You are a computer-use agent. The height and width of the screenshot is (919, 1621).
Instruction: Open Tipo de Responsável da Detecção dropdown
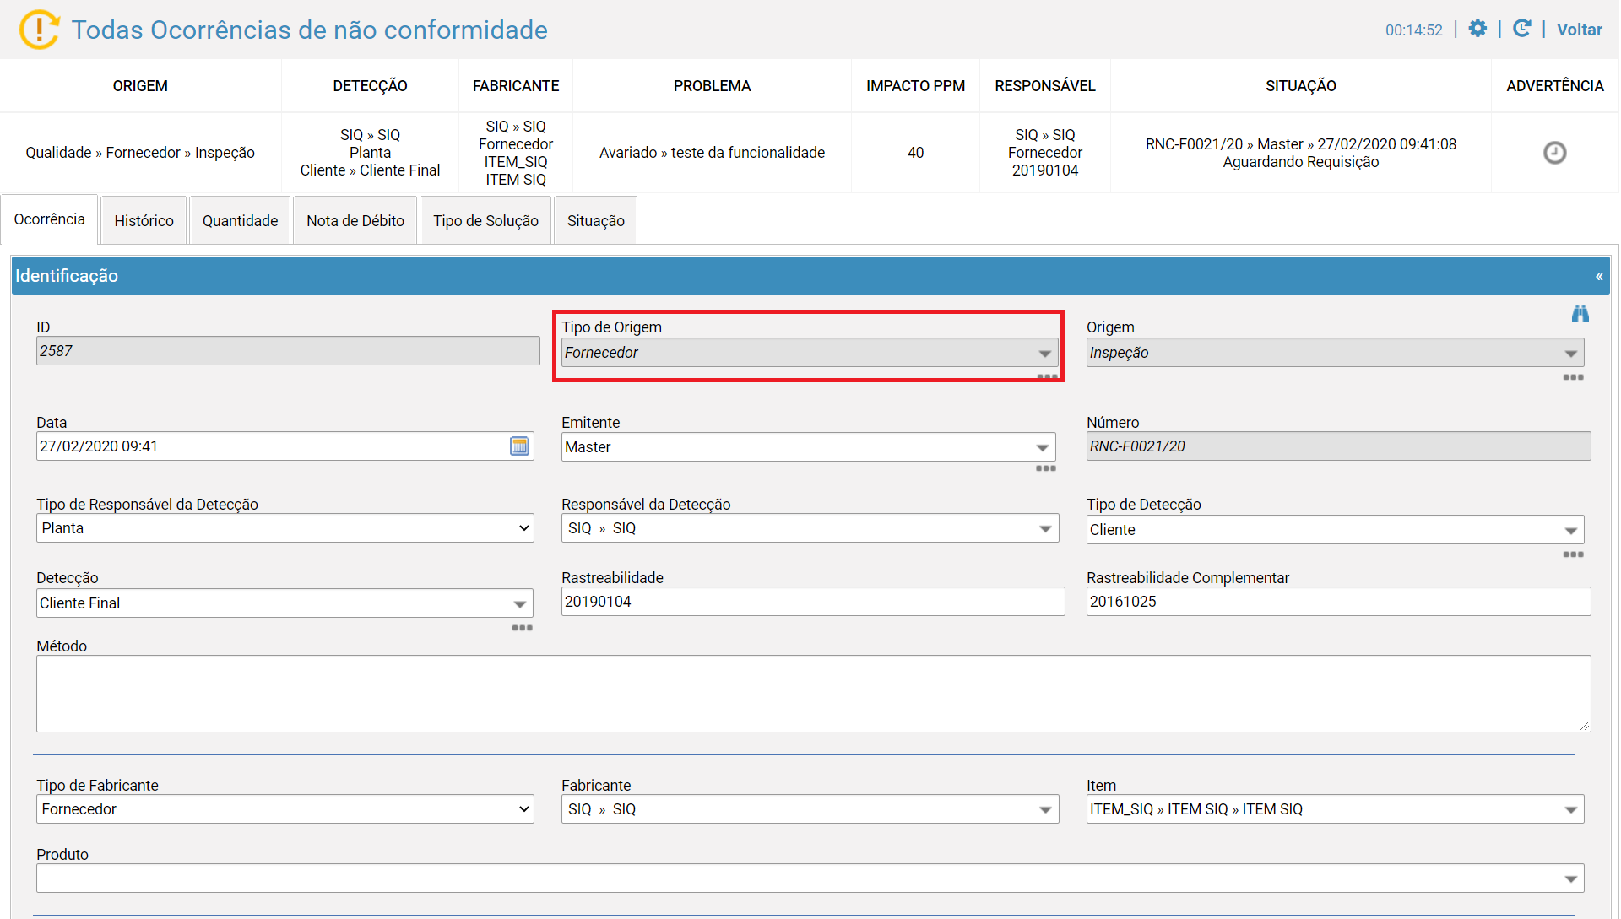click(285, 528)
